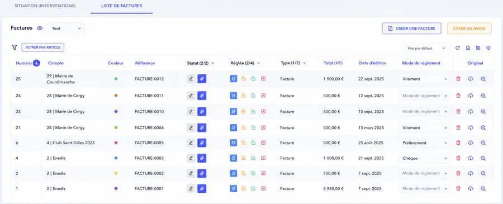Image resolution: width=503 pixels, height=204 pixels.
Task: Sort by Numéro column header
Action: 23,63
